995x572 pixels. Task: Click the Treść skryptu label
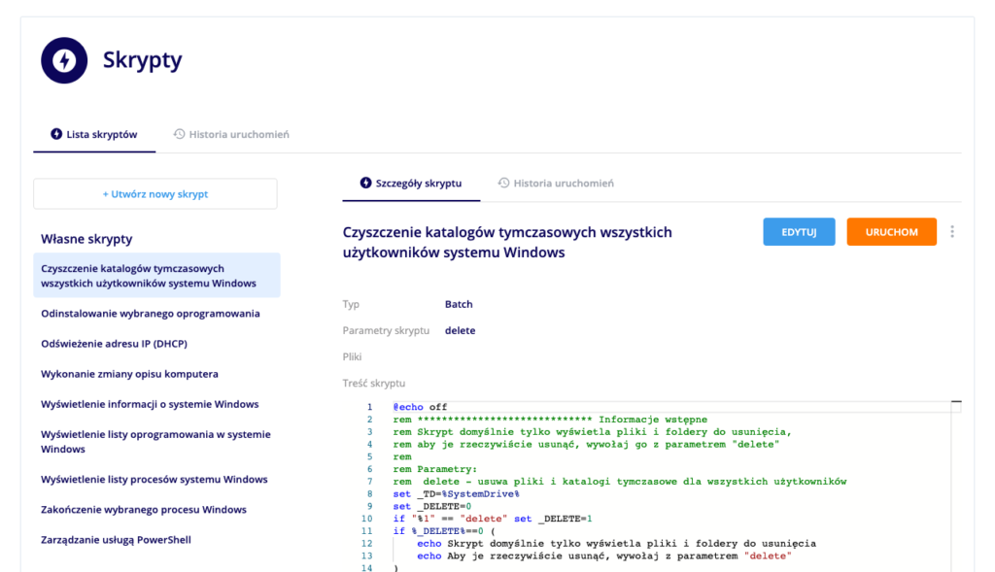[374, 384]
